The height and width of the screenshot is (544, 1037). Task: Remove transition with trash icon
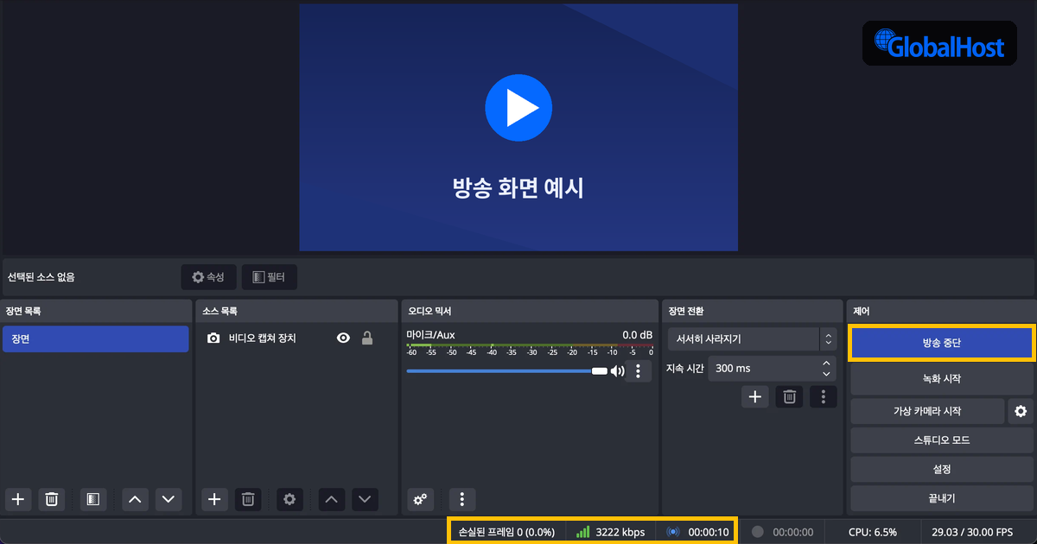(x=789, y=396)
